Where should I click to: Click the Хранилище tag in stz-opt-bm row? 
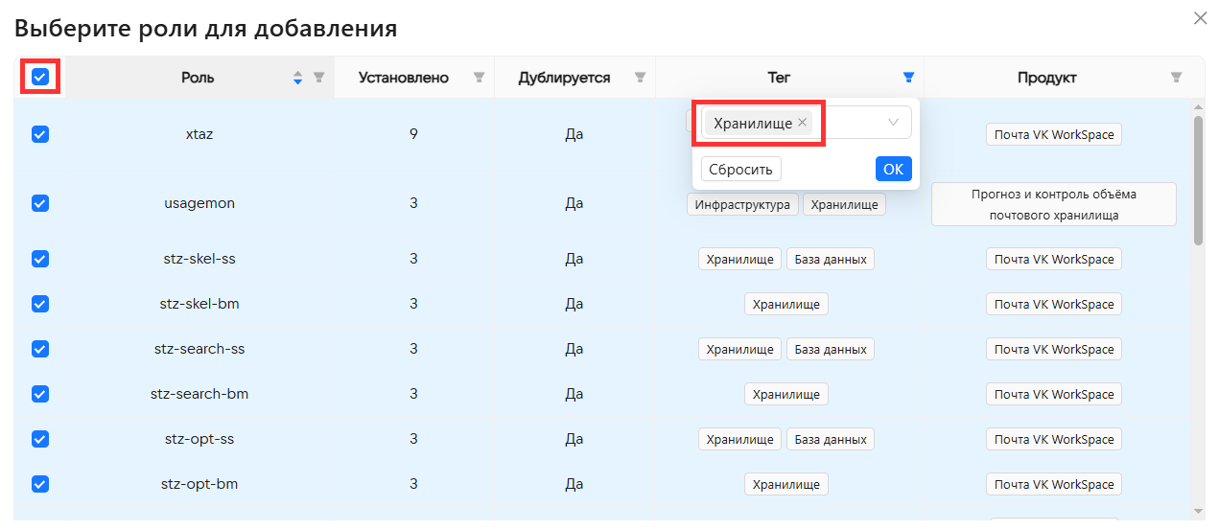(x=785, y=484)
